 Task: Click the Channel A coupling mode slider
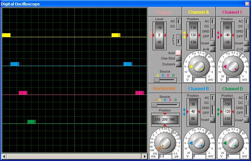point(212,29)
